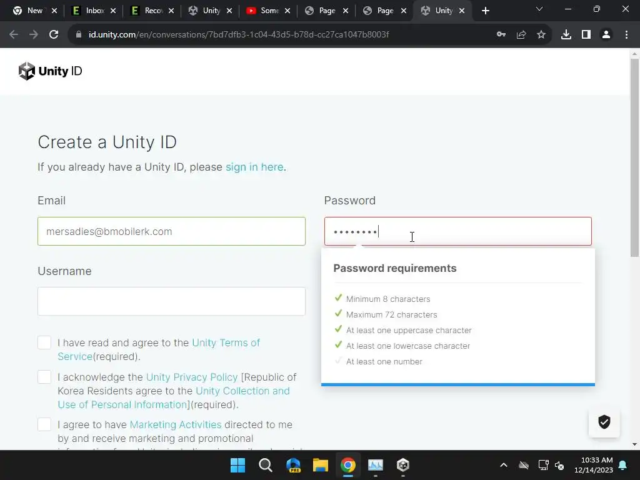Viewport: 640px width, 480px height.
Task: Switch to the New Tab browser tab
Action: click(34, 11)
